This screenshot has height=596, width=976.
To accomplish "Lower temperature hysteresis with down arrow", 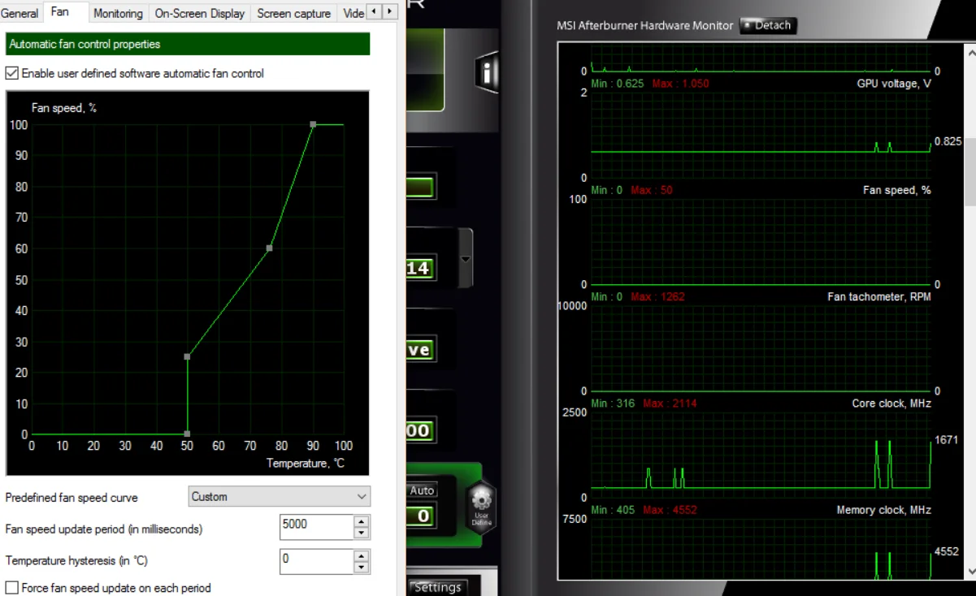I will pos(362,567).
